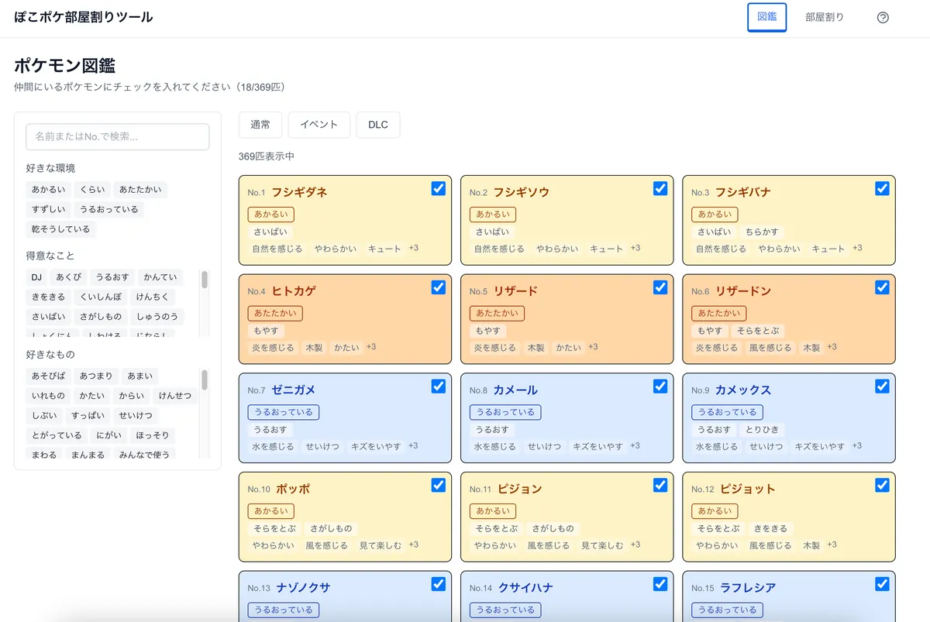Viewport: 930px width, 622px height.
Task: Uncheck the カメール checkbox
Action: click(660, 386)
